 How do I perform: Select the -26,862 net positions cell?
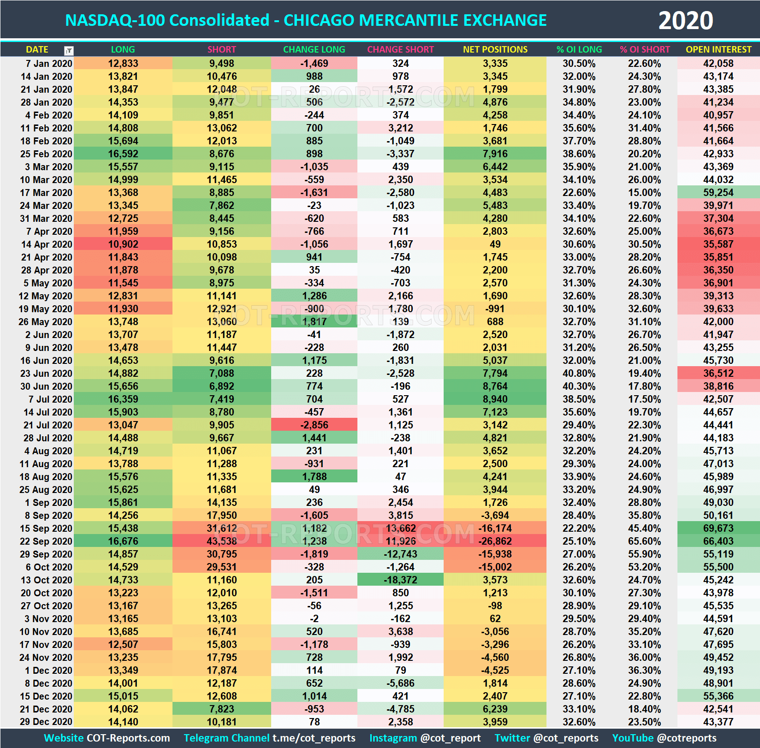(x=495, y=541)
